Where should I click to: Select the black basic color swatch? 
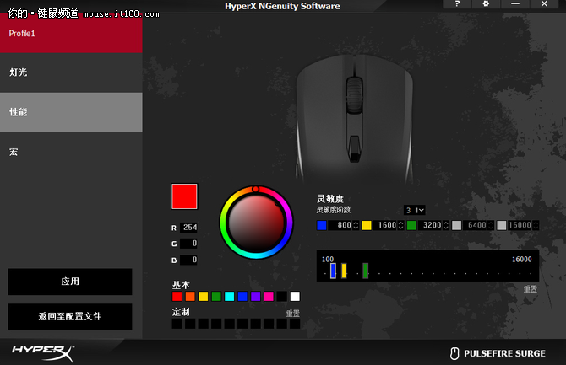(282, 296)
